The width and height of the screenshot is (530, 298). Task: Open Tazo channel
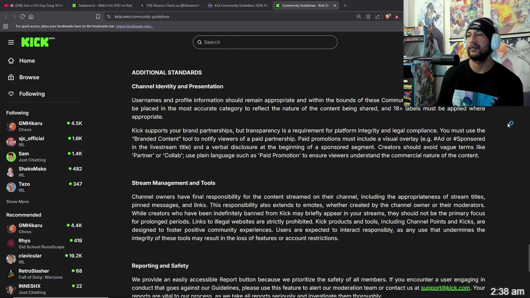pos(44,187)
